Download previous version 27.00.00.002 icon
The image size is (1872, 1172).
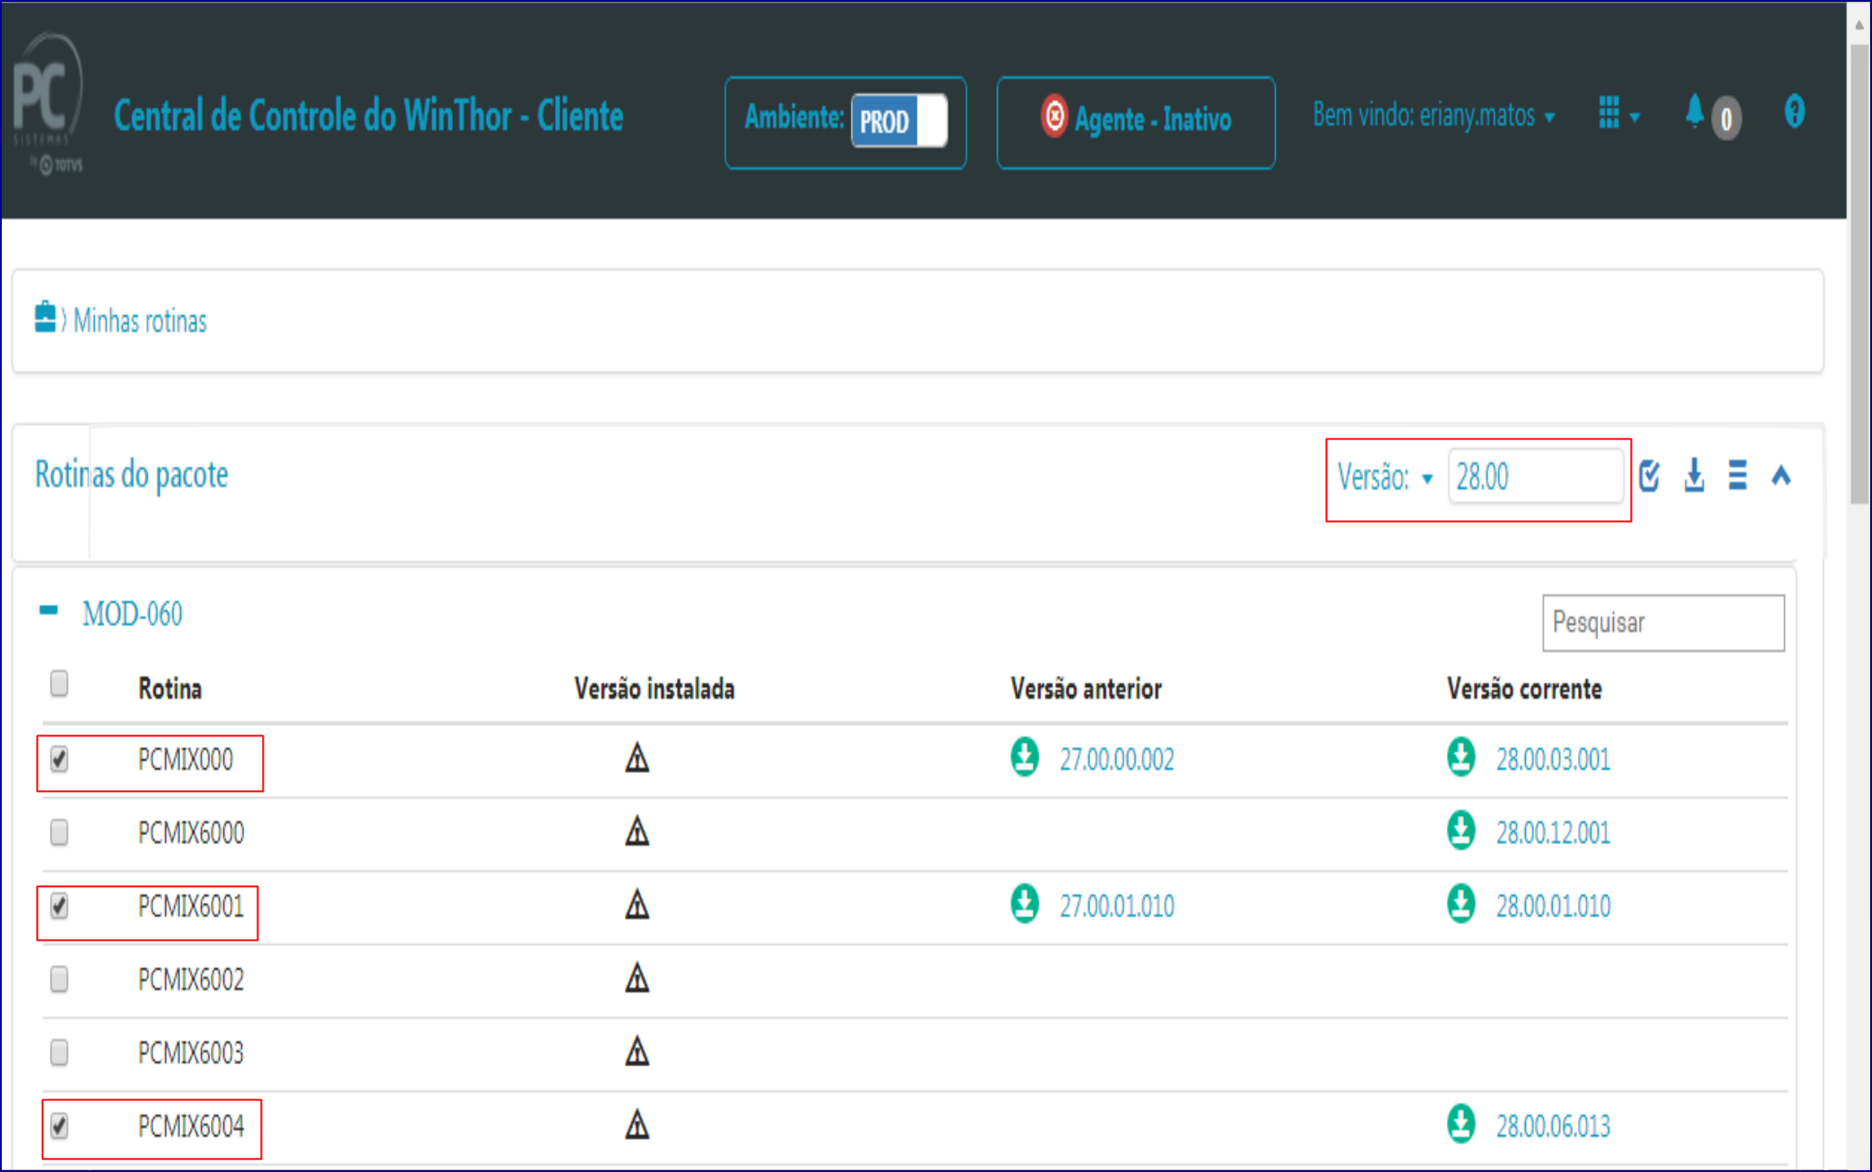pos(1025,757)
